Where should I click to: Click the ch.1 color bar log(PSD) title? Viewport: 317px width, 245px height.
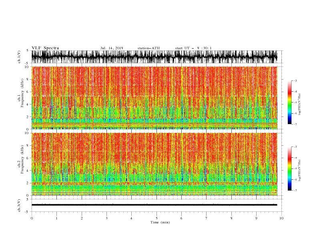point(299,104)
